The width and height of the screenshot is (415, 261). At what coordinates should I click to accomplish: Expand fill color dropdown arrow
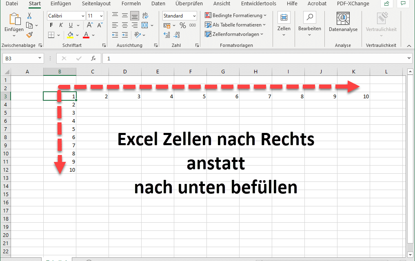point(77,35)
